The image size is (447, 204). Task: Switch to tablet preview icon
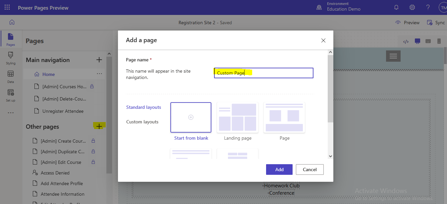click(428, 41)
